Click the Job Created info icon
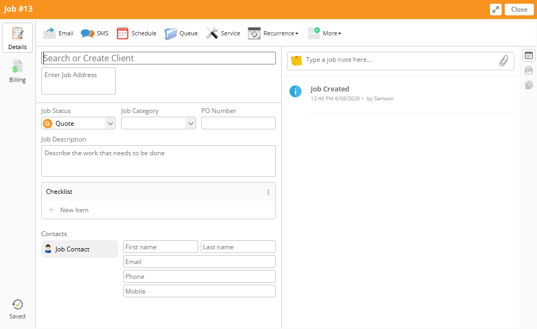Viewport: 537px width, 329px height. pyautogui.click(x=295, y=91)
